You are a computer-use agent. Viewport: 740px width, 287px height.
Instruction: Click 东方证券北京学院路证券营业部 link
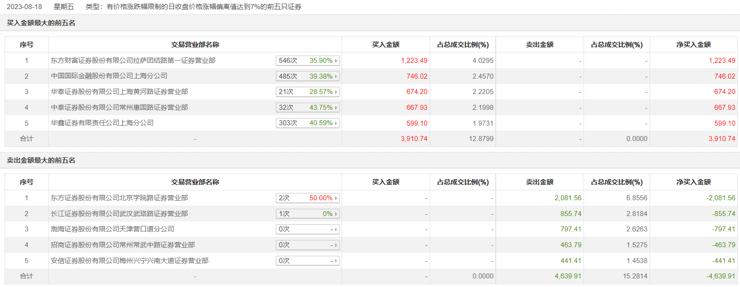119,198
